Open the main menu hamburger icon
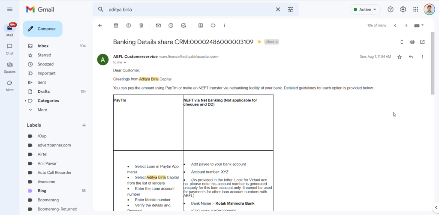439x215 pixels. [10, 9]
